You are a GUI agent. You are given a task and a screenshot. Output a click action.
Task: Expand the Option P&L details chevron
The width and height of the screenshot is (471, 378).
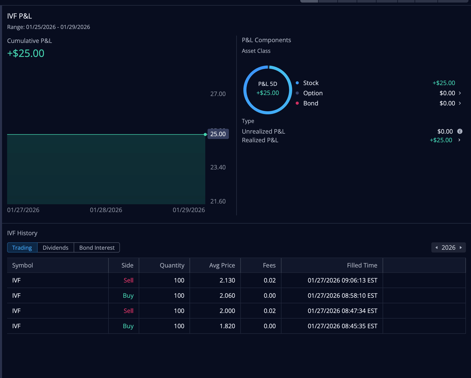point(460,93)
